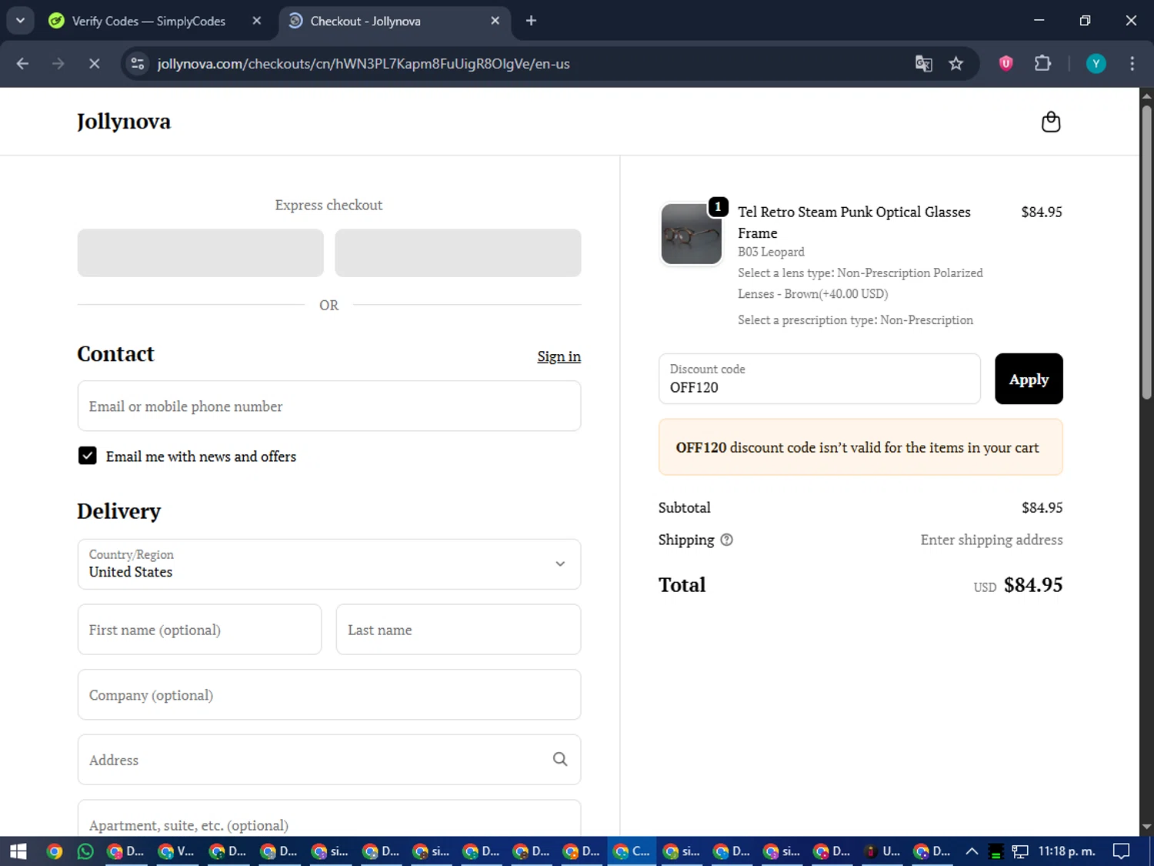Focus the Apartment, suite, etc. field
This screenshot has height=866, width=1154.
(329, 818)
